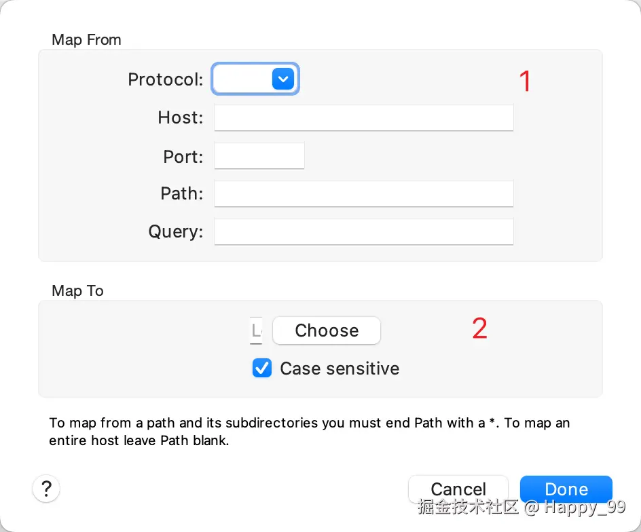Viewport: 641px width, 532px height.
Task: Click the "Map To" section heading
Action: 77,290
